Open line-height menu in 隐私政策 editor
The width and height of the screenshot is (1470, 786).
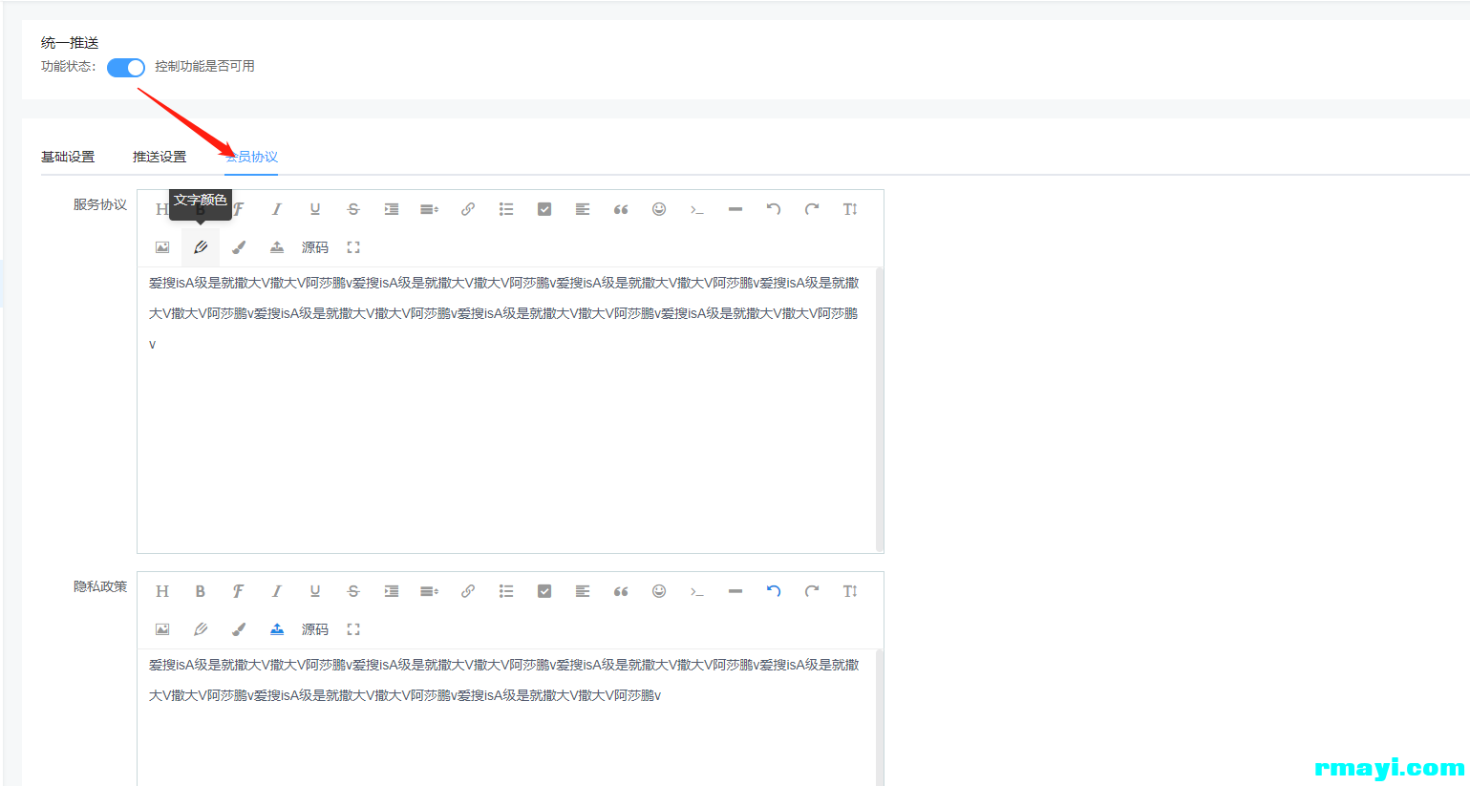[430, 591]
